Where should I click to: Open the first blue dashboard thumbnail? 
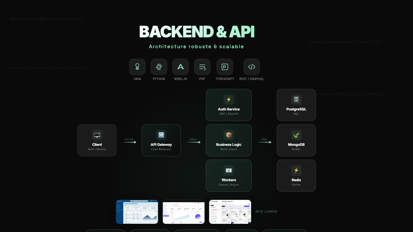[137, 212]
